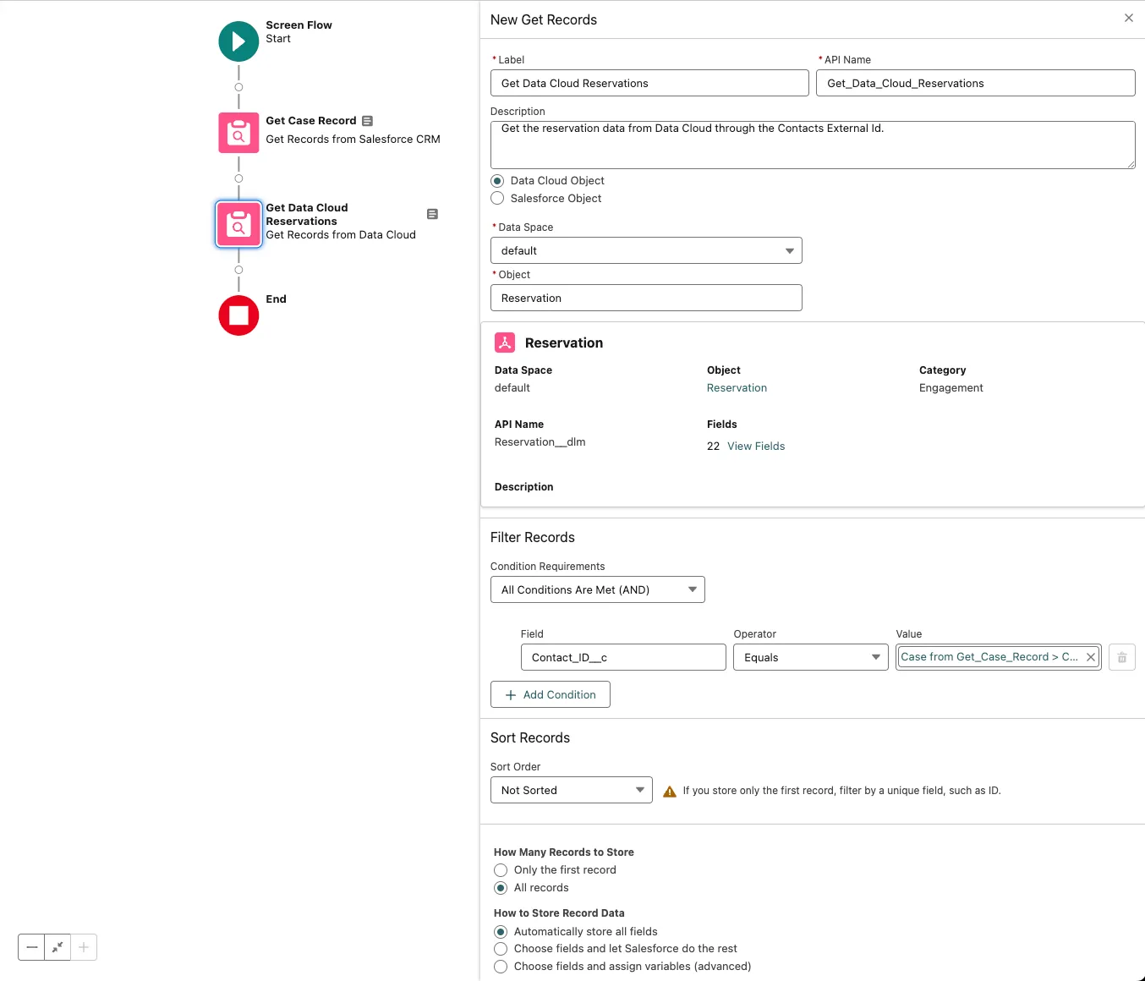Image resolution: width=1145 pixels, height=981 pixels.
Task: Select the Get Case Record element icon
Action: [x=238, y=133]
